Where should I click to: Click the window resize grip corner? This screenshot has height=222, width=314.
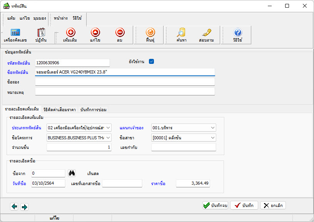point(311,219)
